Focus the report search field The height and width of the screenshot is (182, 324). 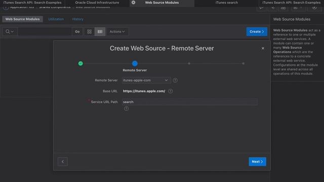click(45, 31)
